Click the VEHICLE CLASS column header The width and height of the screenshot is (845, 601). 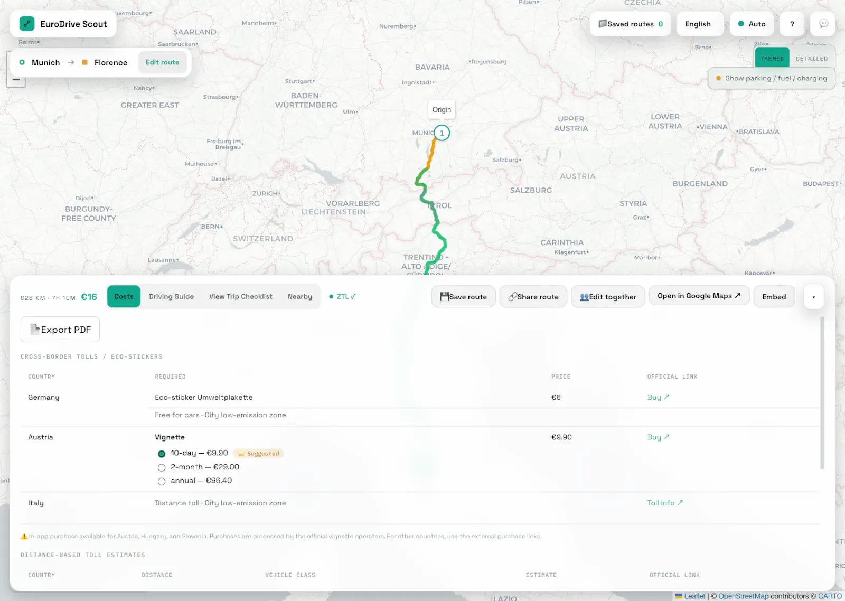click(x=290, y=575)
